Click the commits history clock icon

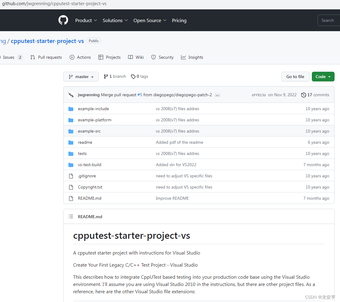click(304, 95)
